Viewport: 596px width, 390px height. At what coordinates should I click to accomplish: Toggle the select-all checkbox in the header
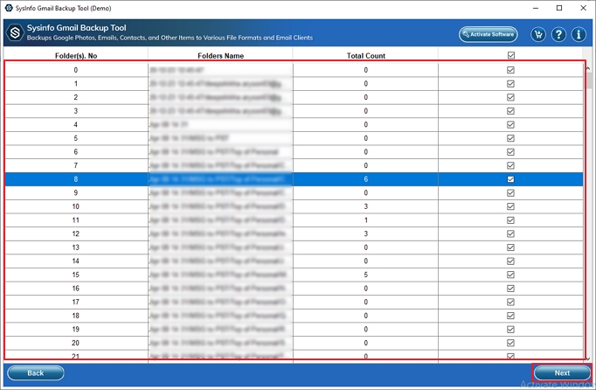coord(511,56)
